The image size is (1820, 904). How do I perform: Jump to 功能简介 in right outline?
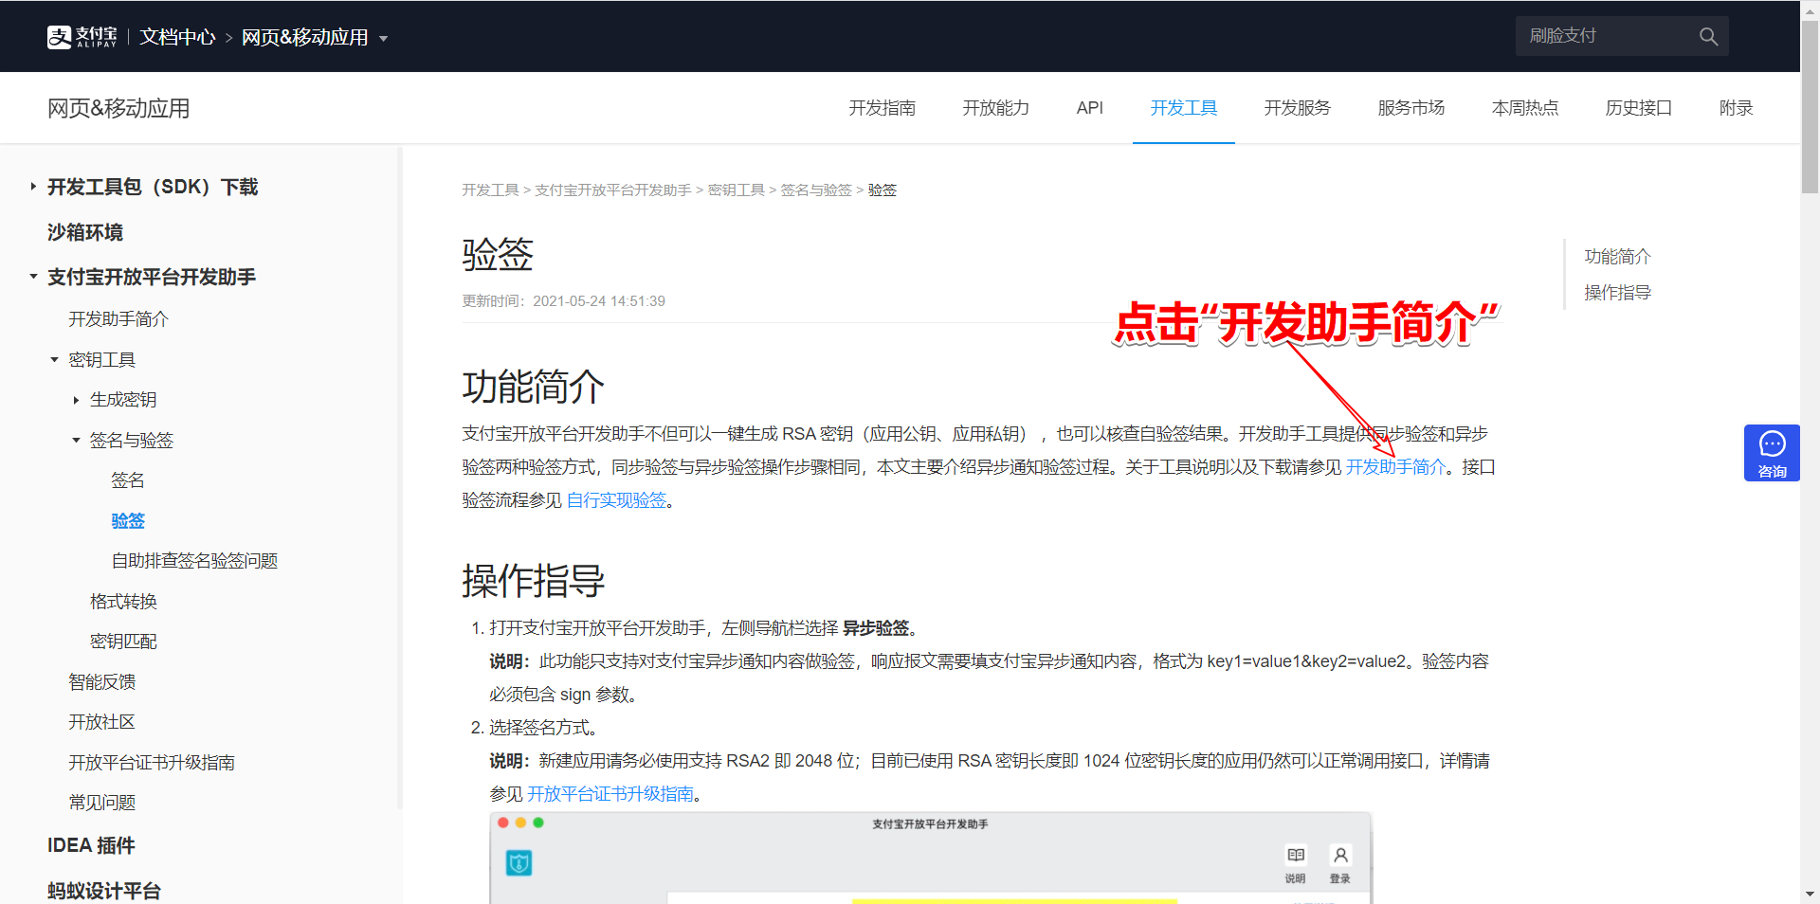click(1617, 257)
